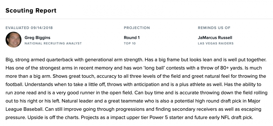273x126 pixels.
Task: Select the Las Vegas Raiders team label
Action: [215, 43]
